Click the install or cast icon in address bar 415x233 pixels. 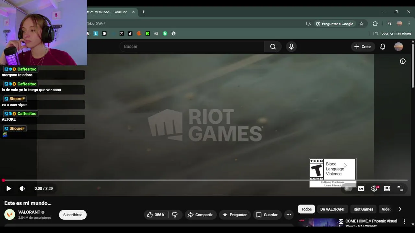308,24
